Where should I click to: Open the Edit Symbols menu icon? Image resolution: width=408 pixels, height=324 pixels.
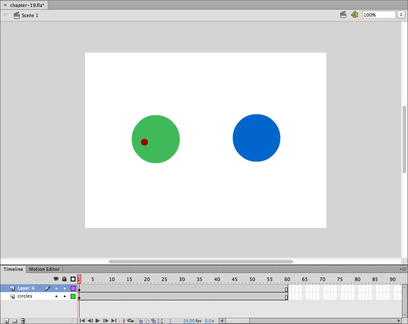tap(354, 15)
